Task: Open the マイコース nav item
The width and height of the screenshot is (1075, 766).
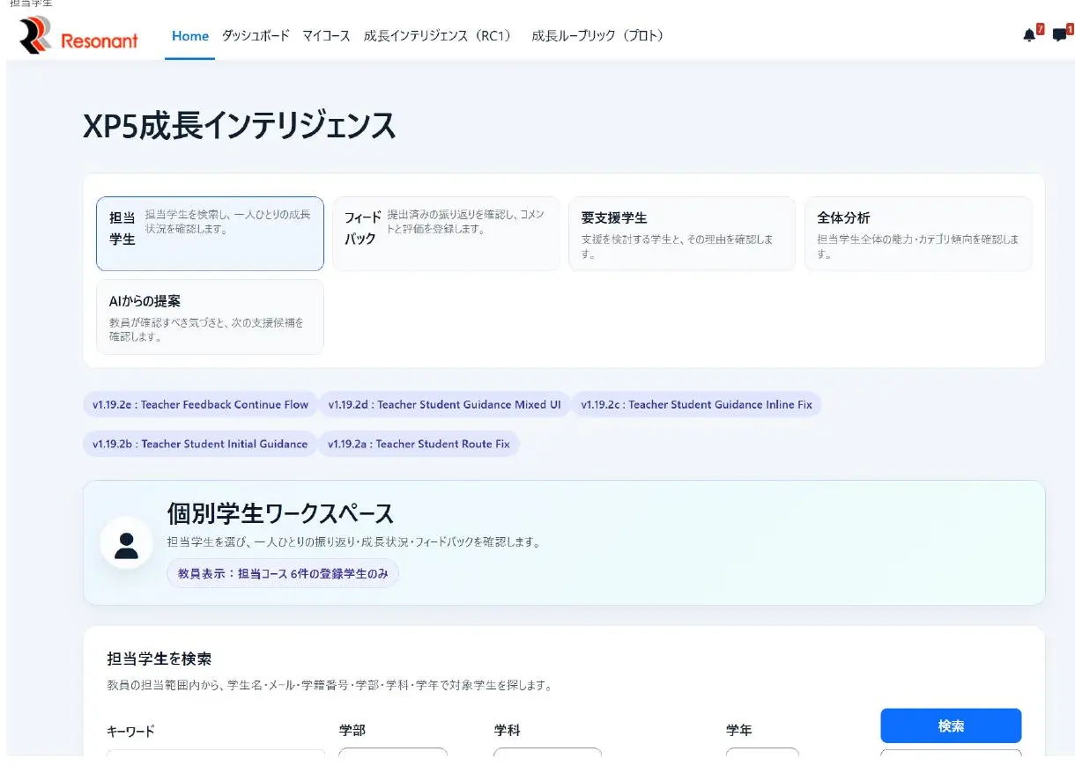Action: (x=326, y=36)
